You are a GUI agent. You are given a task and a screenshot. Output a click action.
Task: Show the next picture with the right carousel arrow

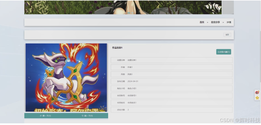(103, 77)
